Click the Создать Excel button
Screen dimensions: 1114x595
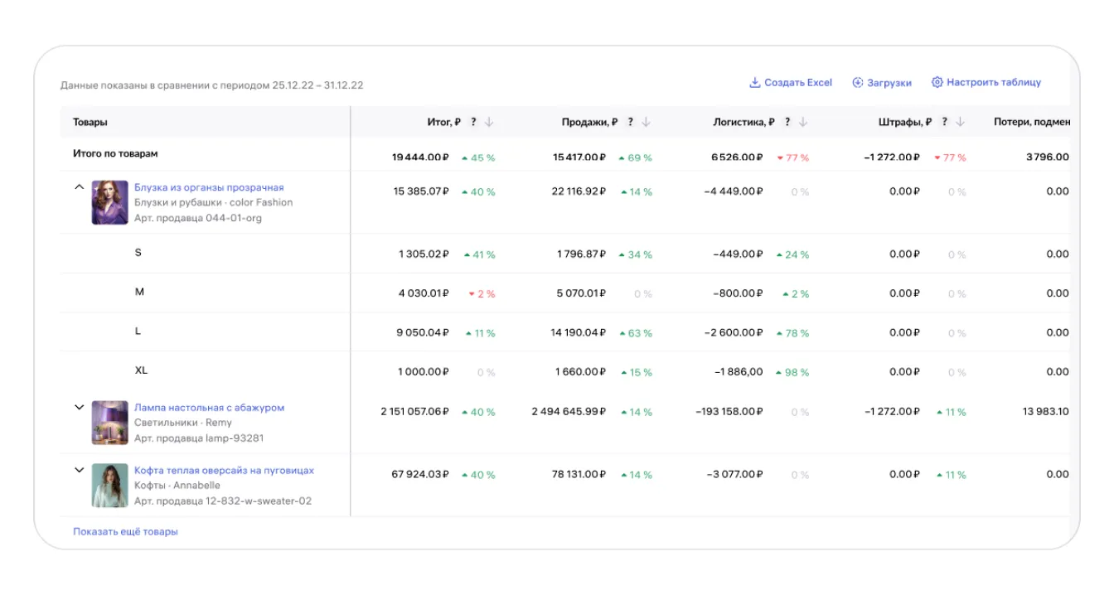(x=791, y=83)
